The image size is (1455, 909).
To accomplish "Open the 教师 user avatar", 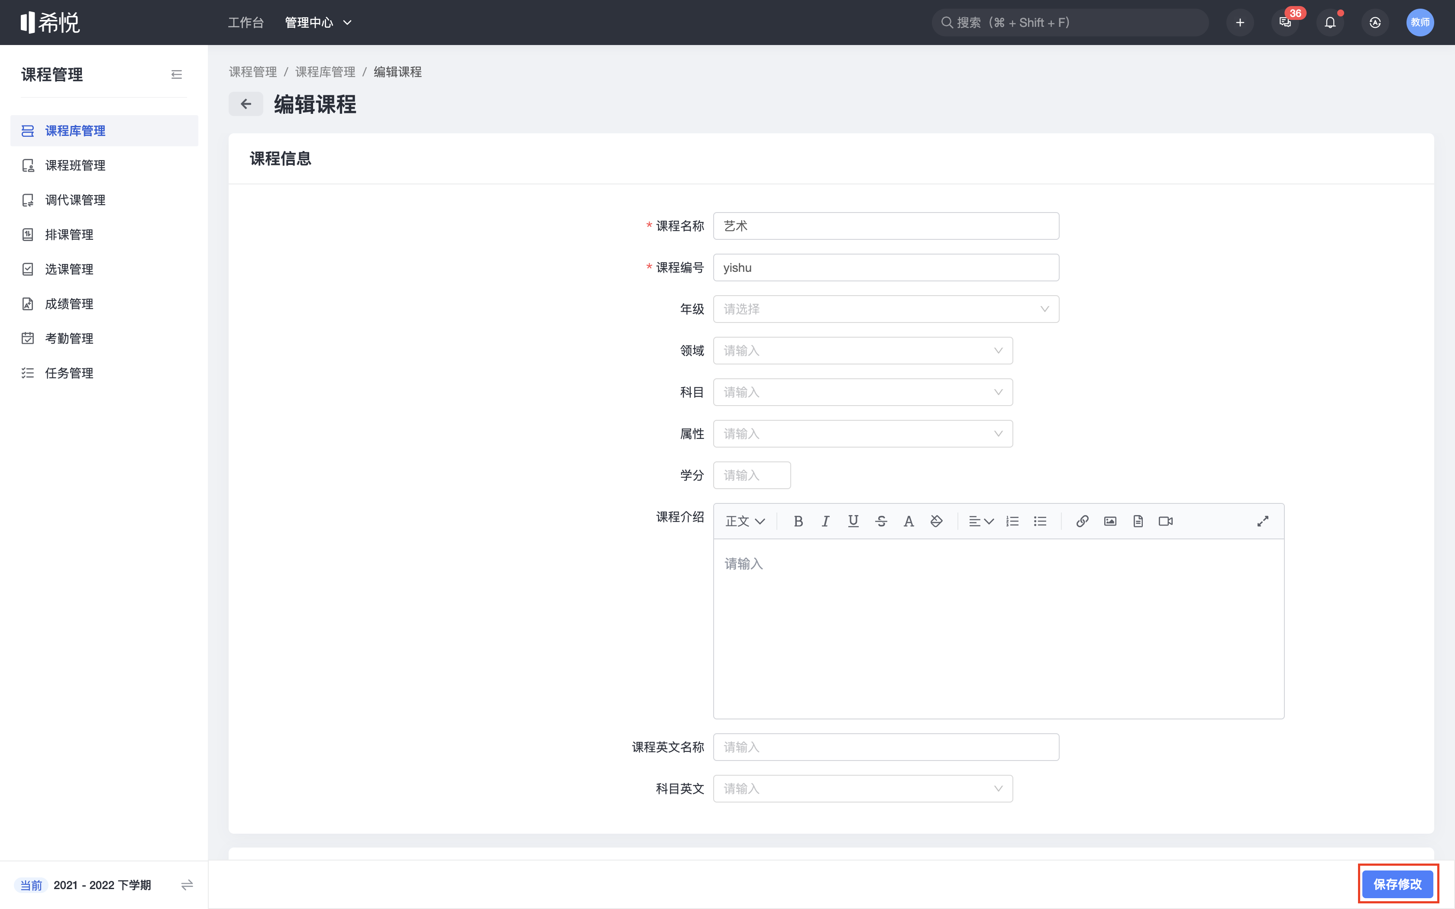I will click(x=1420, y=22).
